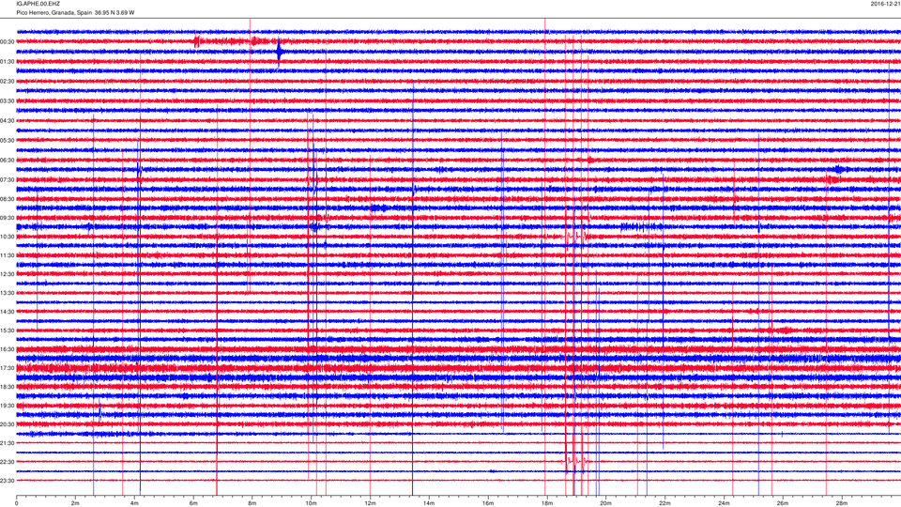901x507 pixels.
Task: Click the 0 mark on the minute axis
Action: point(17,503)
